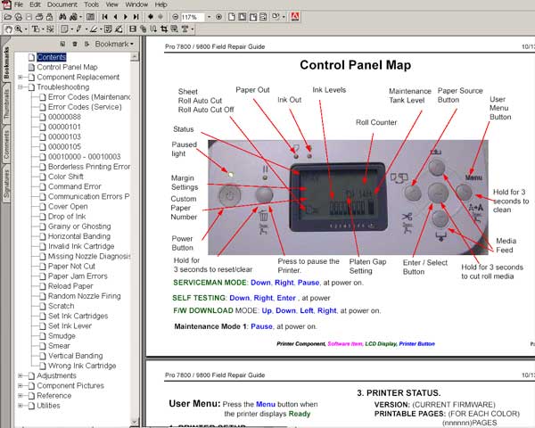Switch to the Thumbnails side tab
The image size is (535, 428).
[x=6, y=104]
